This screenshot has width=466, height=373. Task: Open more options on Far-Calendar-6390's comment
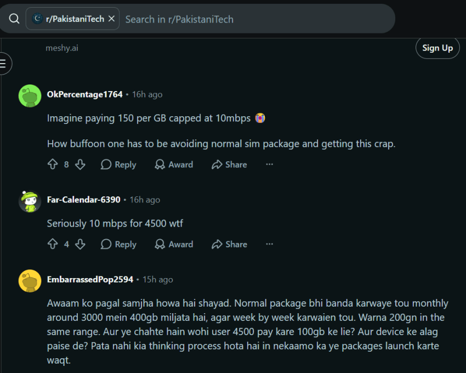(269, 244)
